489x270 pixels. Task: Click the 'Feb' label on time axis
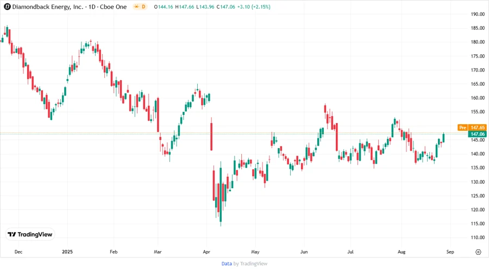[x=114, y=252]
